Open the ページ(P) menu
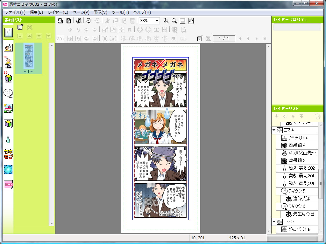This screenshot has width=326, height=244. pos(81,12)
